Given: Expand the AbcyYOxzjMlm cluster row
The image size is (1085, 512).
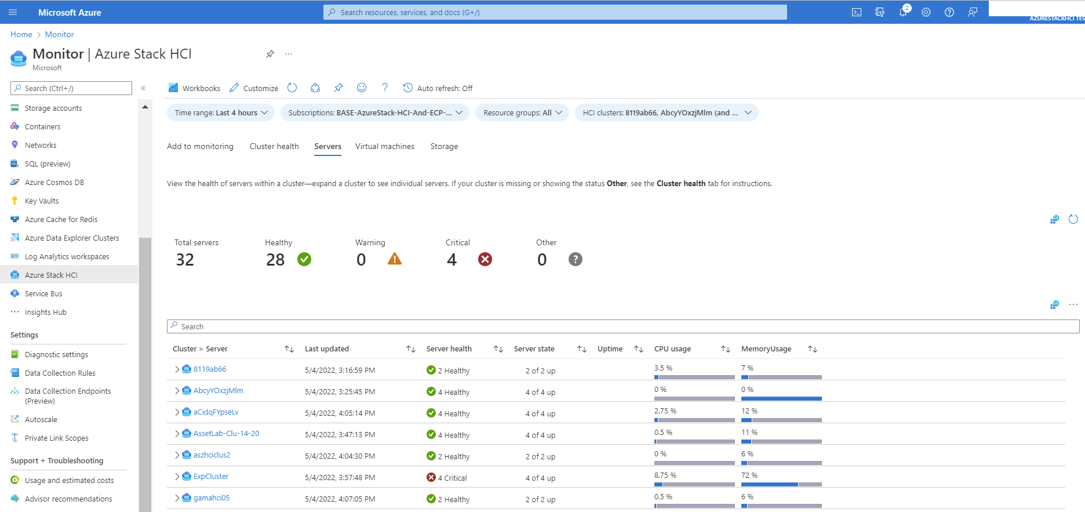Looking at the screenshot, I should pos(177,391).
